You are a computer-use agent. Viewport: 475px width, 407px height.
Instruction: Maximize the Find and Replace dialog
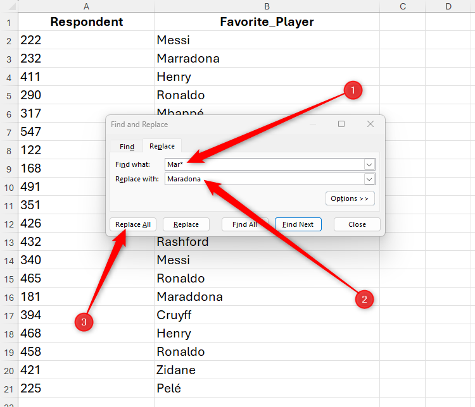341,125
